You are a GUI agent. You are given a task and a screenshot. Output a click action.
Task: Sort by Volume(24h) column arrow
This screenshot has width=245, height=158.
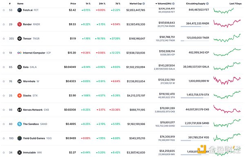(156, 4)
